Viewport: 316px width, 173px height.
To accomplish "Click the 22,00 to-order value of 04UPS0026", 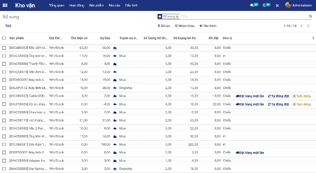I will 217,104.
